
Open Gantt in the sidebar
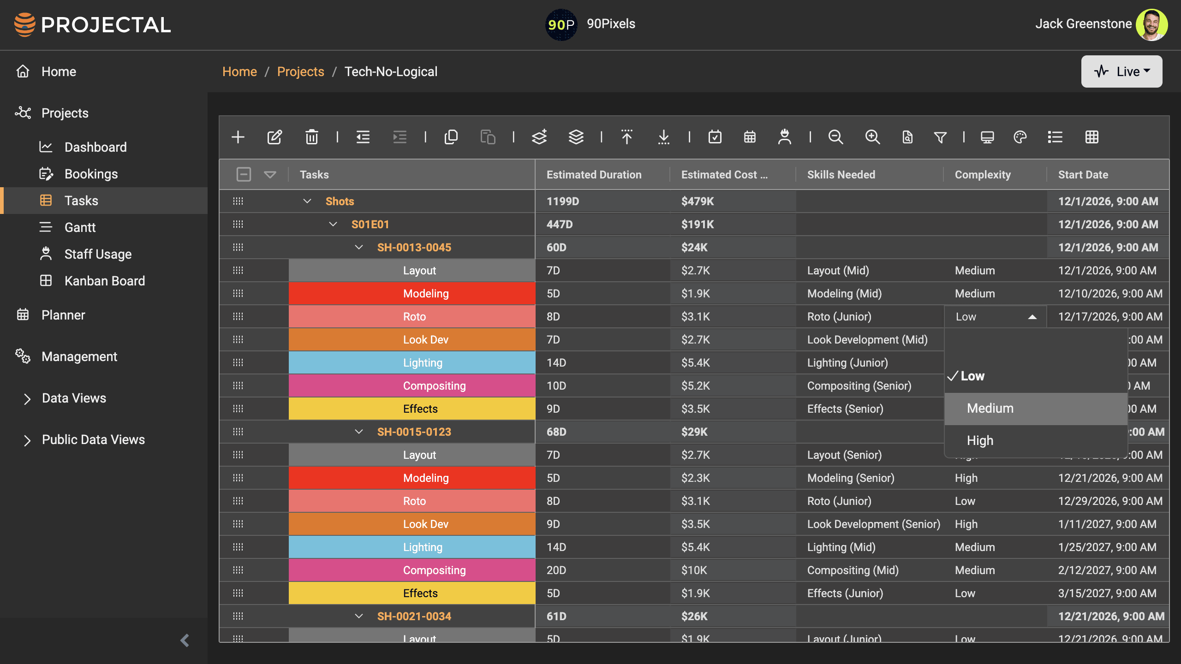pos(80,227)
